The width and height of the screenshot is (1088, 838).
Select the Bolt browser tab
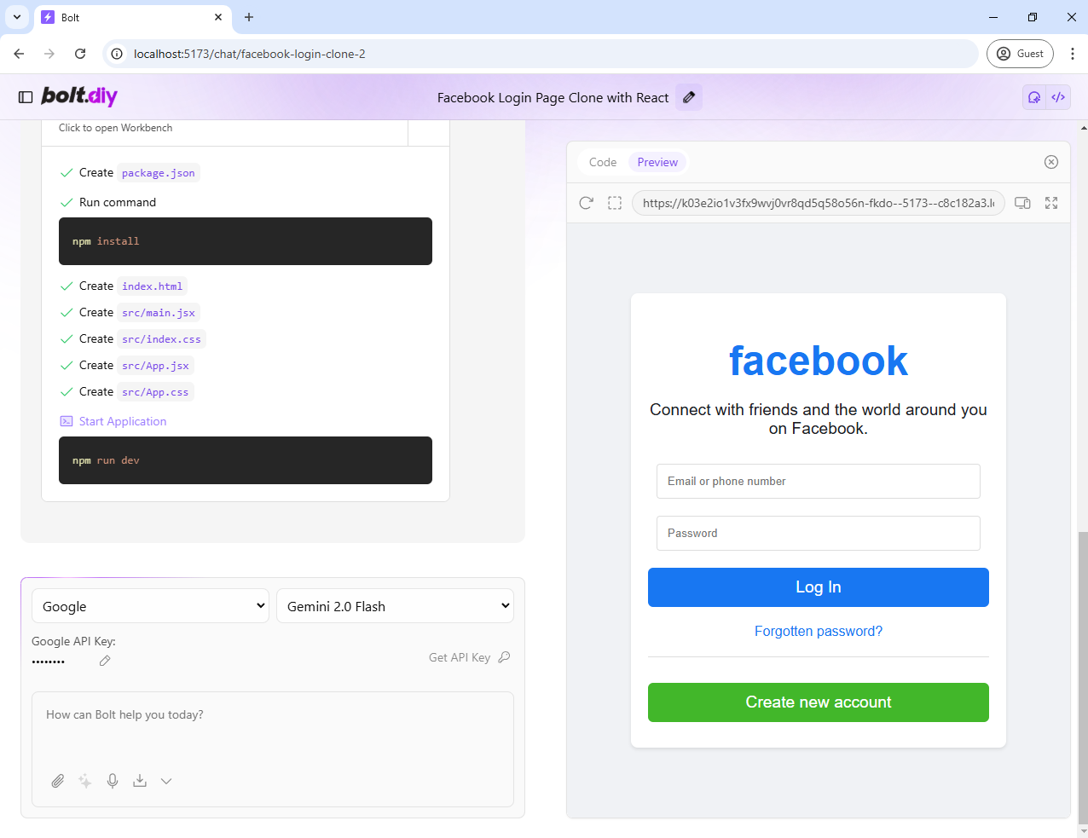tap(133, 17)
